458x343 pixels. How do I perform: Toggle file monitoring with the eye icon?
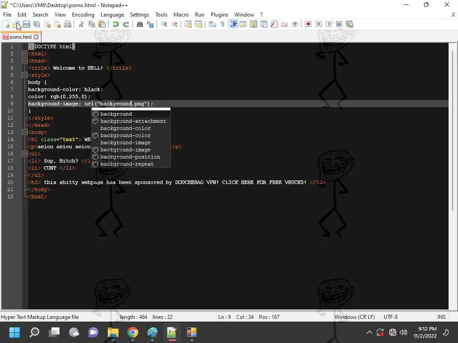pyautogui.click(x=295, y=24)
